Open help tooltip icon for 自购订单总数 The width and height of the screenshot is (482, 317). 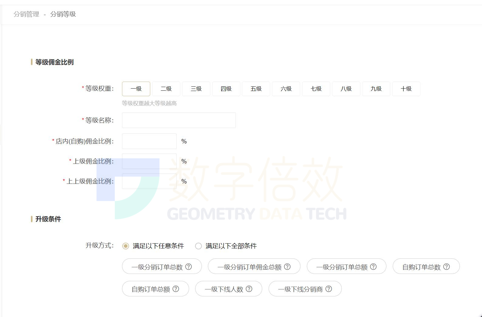(446, 267)
